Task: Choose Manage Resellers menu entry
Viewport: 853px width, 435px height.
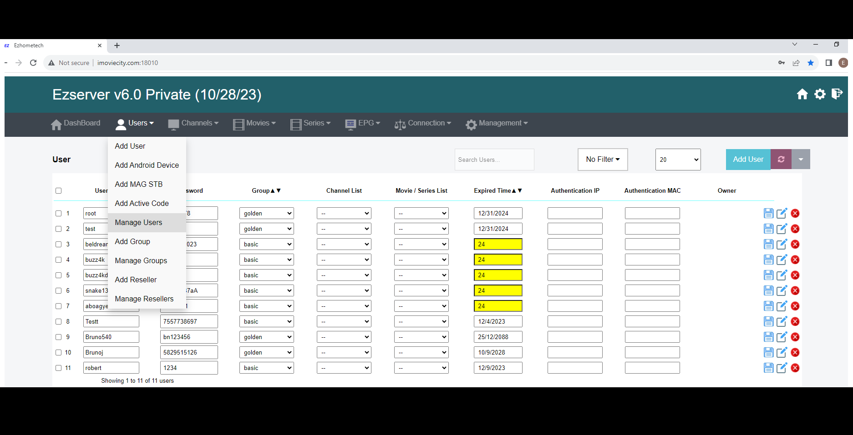Action: pos(147,299)
